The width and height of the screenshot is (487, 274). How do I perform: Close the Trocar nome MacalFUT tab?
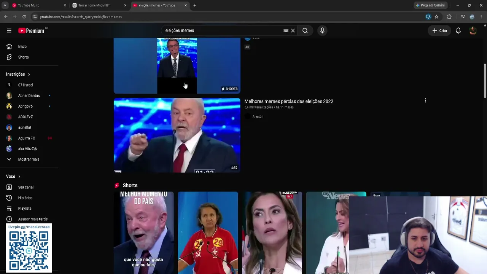point(125,5)
